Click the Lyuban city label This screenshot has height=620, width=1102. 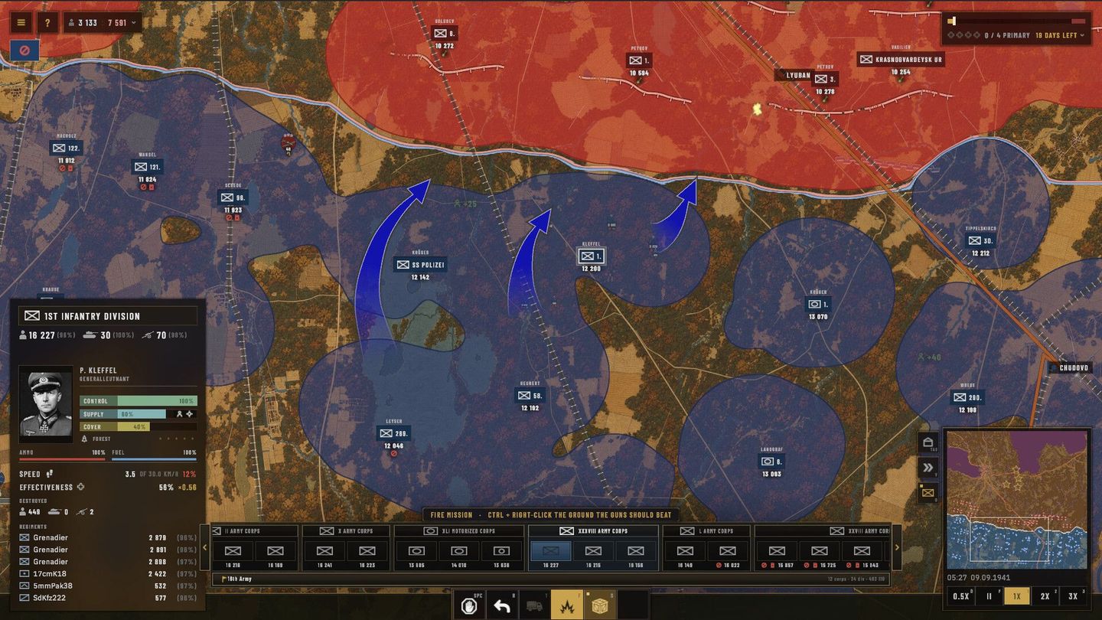click(794, 75)
